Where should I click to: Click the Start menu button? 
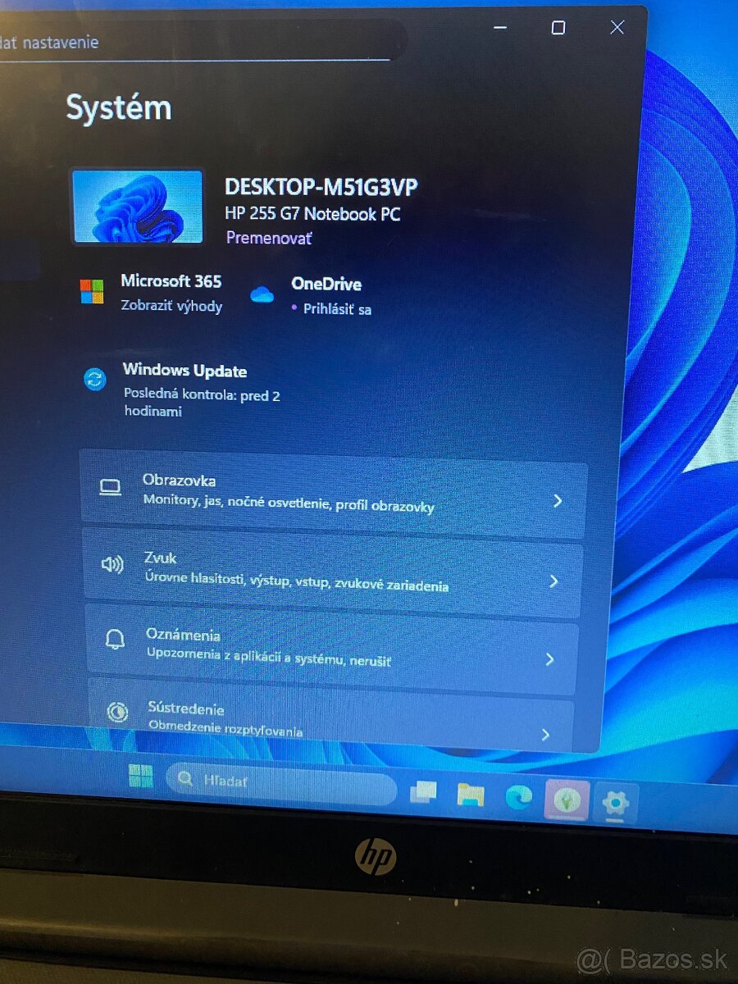[141, 774]
